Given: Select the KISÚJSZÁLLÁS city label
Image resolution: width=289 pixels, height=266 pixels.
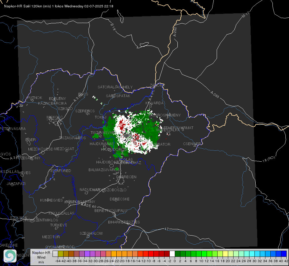Looking at the screenshot, I should click(x=62, y=213).
